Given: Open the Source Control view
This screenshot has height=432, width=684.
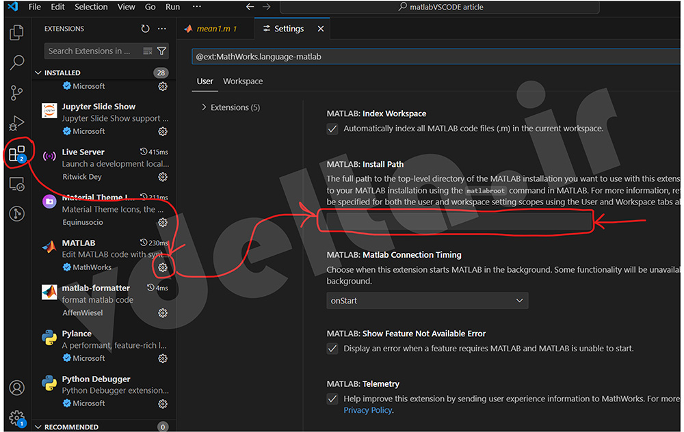Looking at the screenshot, I should click(16, 92).
